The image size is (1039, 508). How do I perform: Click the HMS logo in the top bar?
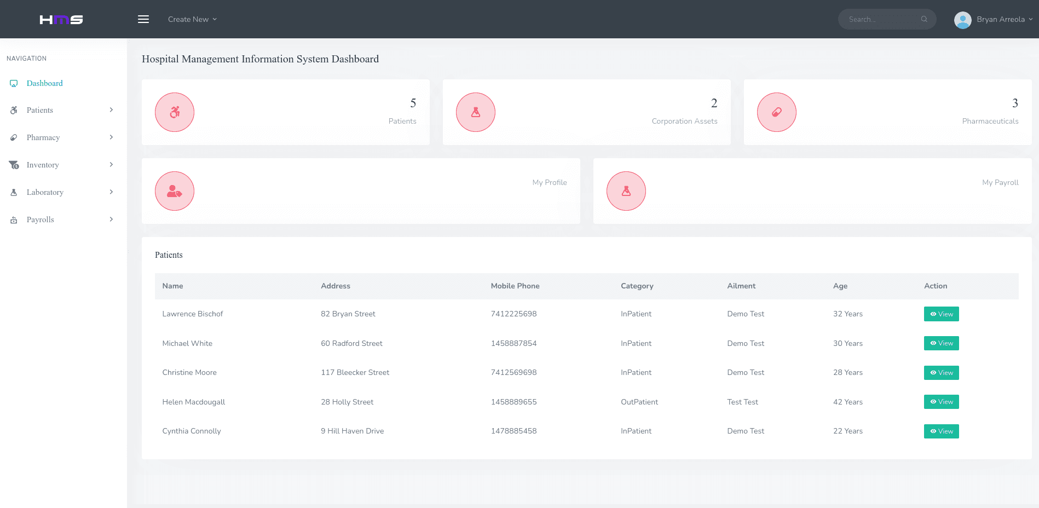(61, 19)
